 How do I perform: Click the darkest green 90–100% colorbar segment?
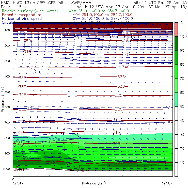(176, 43)
